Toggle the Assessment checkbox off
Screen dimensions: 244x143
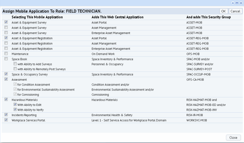coord(6,79)
